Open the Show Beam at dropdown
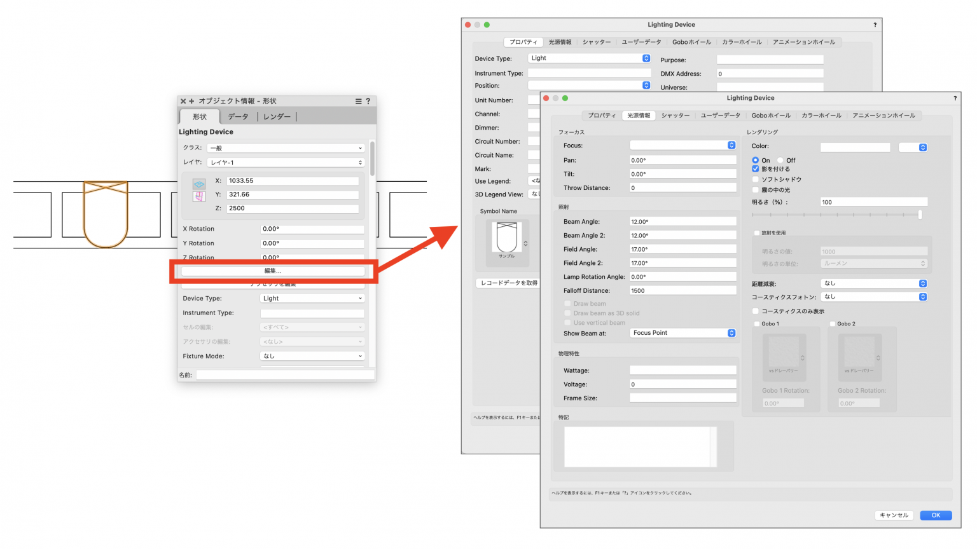977x549 pixels. pos(683,332)
